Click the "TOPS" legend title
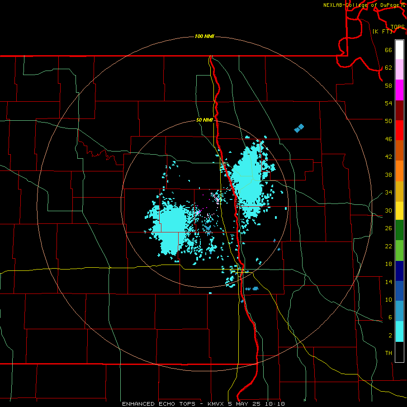The image size is (407, 407). [398, 27]
